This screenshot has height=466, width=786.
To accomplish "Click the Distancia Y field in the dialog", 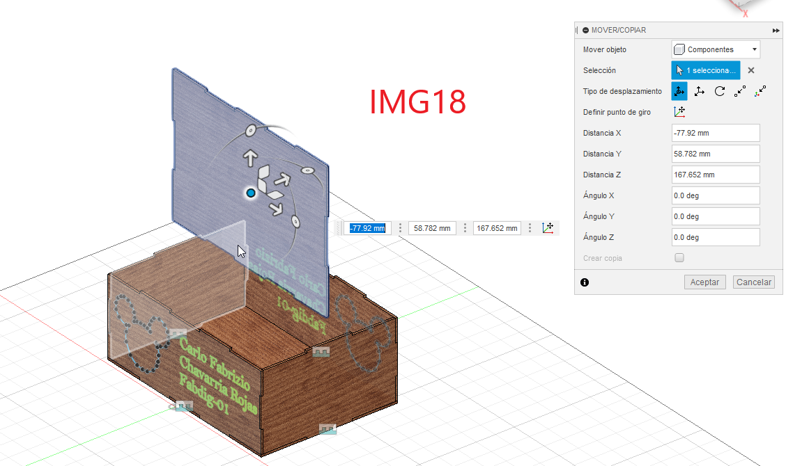I will click(x=716, y=154).
